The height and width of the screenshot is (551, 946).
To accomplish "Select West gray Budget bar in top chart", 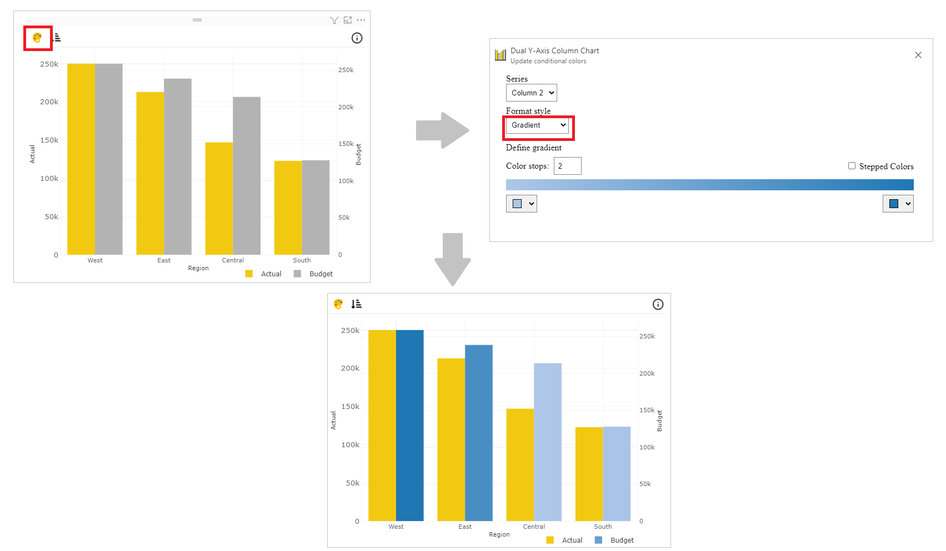I will click(109, 159).
